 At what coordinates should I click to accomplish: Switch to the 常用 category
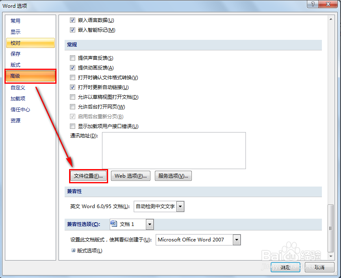click(x=15, y=21)
